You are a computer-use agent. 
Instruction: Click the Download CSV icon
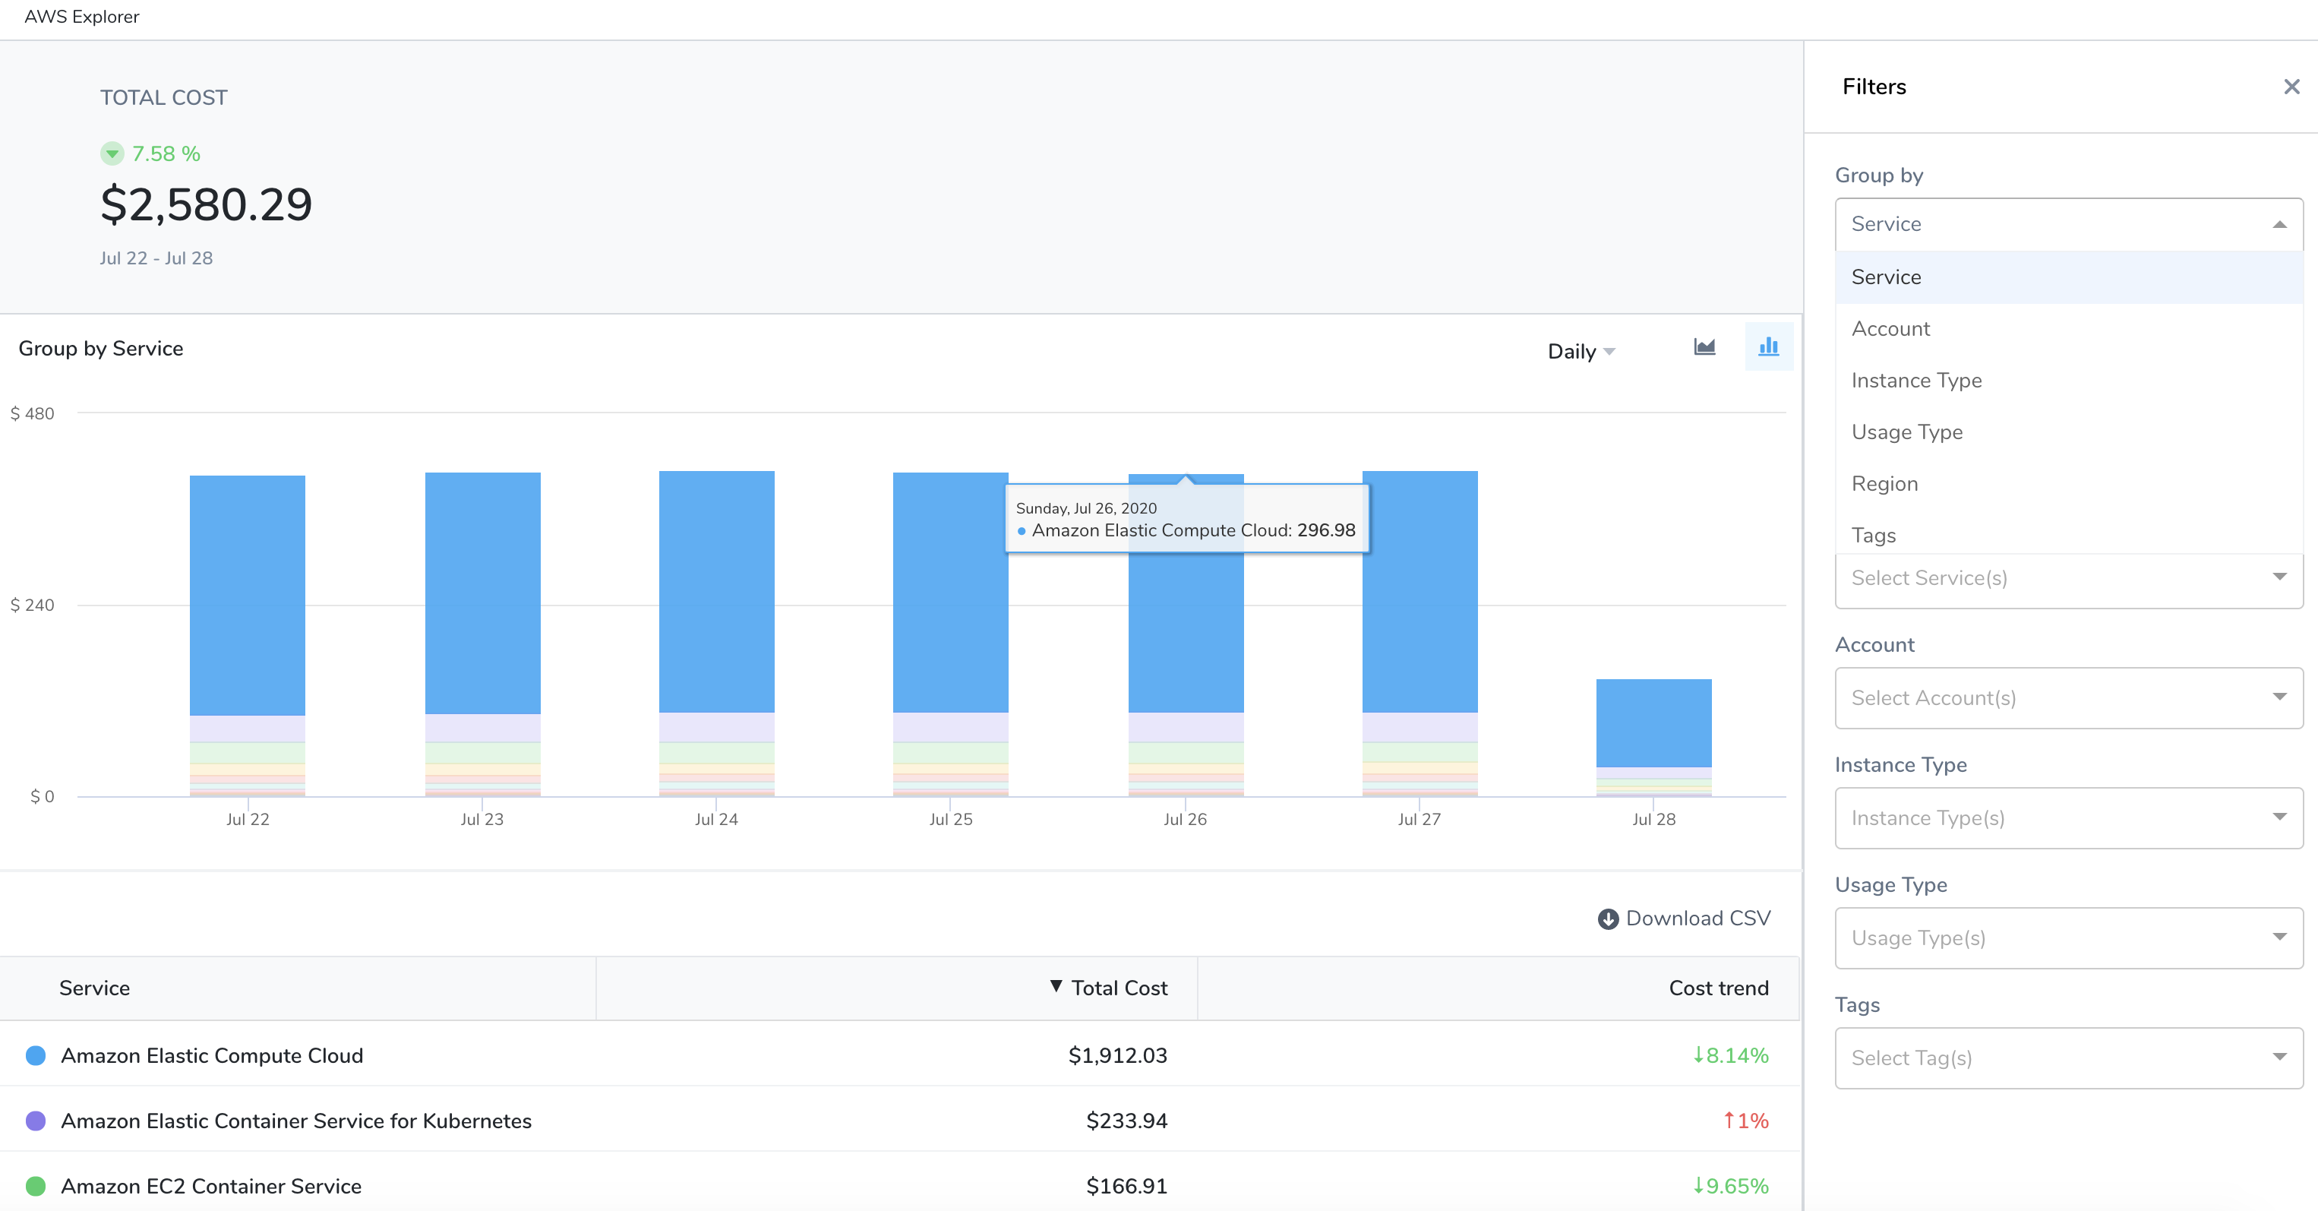point(1608,919)
